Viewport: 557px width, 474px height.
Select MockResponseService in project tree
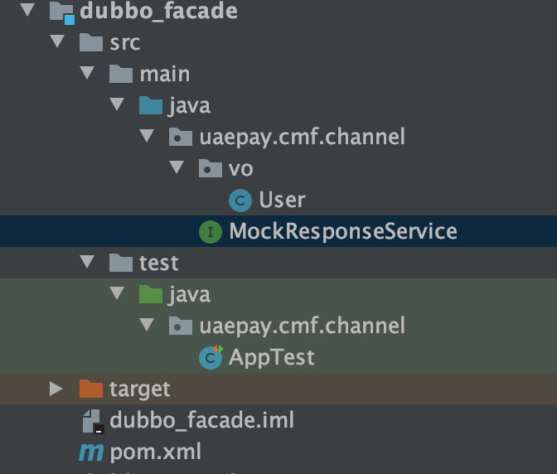[x=342, y=231]
